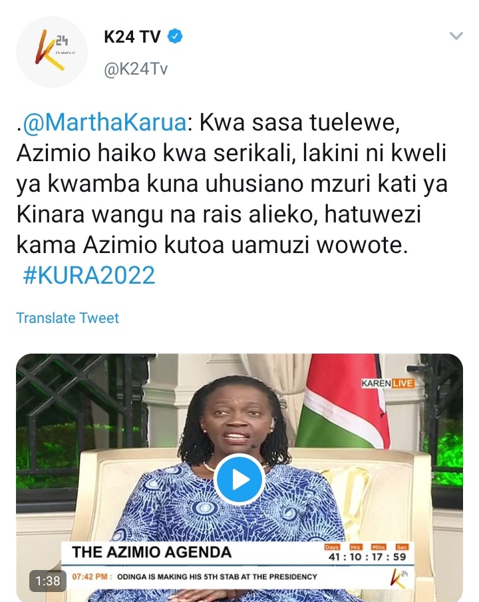Click the KAREN LIVE label in video
Screen dimensions: 479x602
387,383
